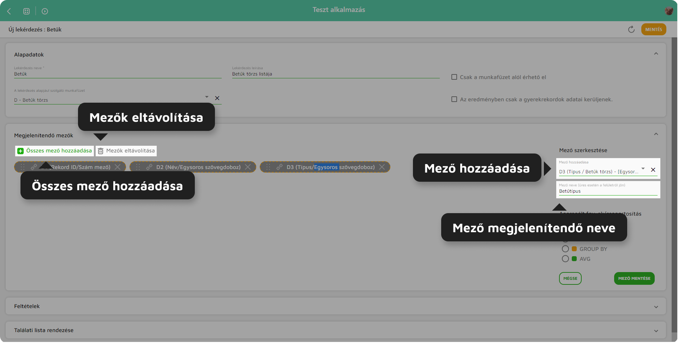Click Összes mező hozzáadása button
This screenshot has width=678, height=343.
pyautogui.click(x=55, y=151)
